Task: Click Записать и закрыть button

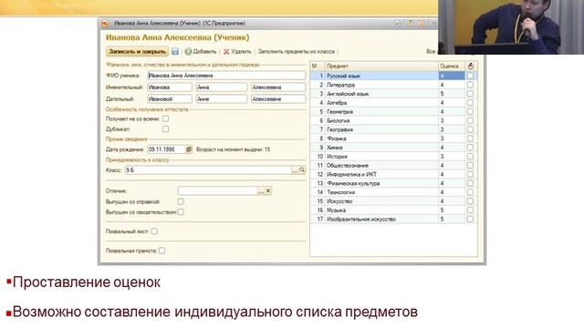Action: [x=137, y=52]
